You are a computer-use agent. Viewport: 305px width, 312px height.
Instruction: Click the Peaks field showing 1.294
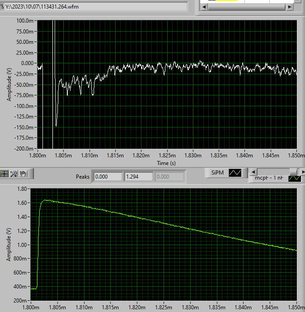(x=138, y=177)
